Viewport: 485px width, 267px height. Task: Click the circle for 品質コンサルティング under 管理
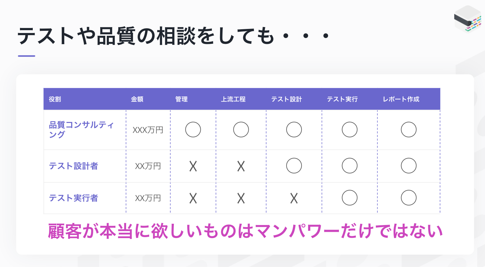click(x=193, y=129)
